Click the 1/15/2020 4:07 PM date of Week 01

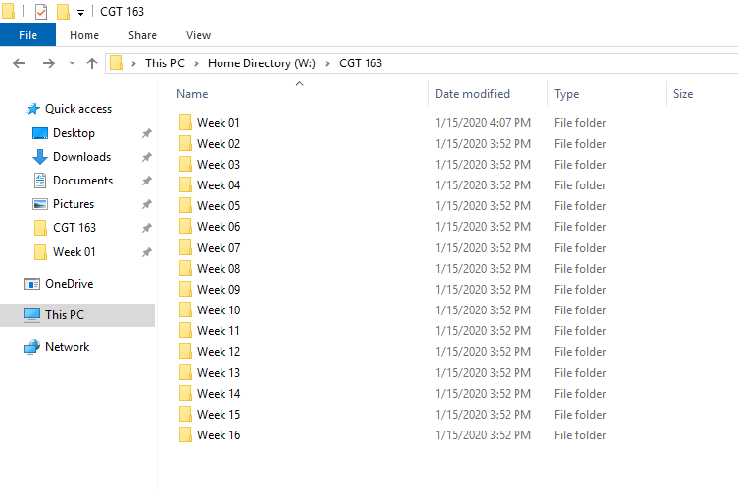(x=483, y=123)
